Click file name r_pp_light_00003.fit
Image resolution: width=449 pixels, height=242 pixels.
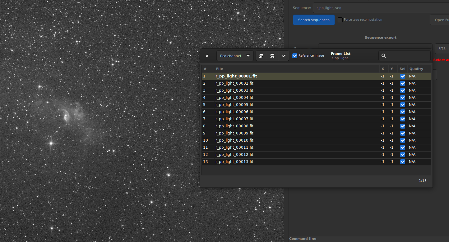234,90
